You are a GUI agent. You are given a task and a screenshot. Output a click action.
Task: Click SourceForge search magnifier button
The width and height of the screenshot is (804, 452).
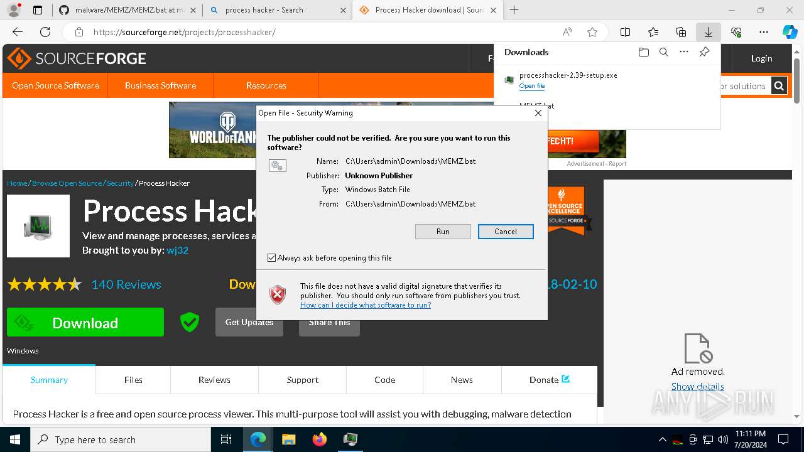click(x=779, y=86)
